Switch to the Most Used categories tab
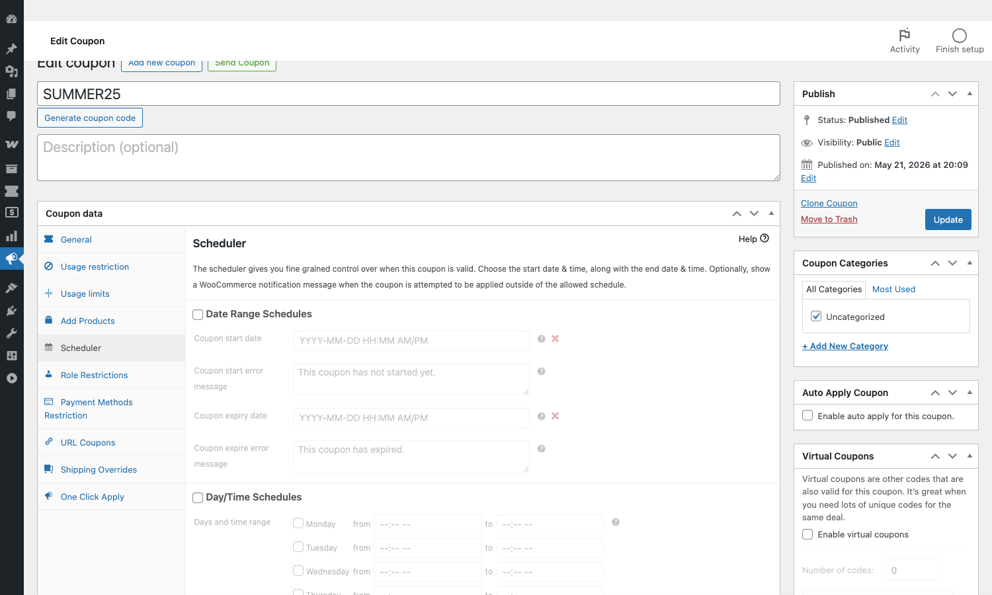 (893, 289)
